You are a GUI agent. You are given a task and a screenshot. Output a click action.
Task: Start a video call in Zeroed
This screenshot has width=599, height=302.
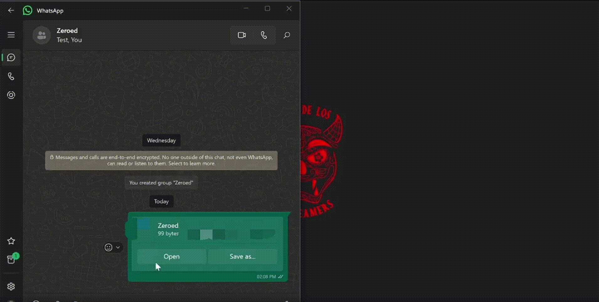[241, 35]
